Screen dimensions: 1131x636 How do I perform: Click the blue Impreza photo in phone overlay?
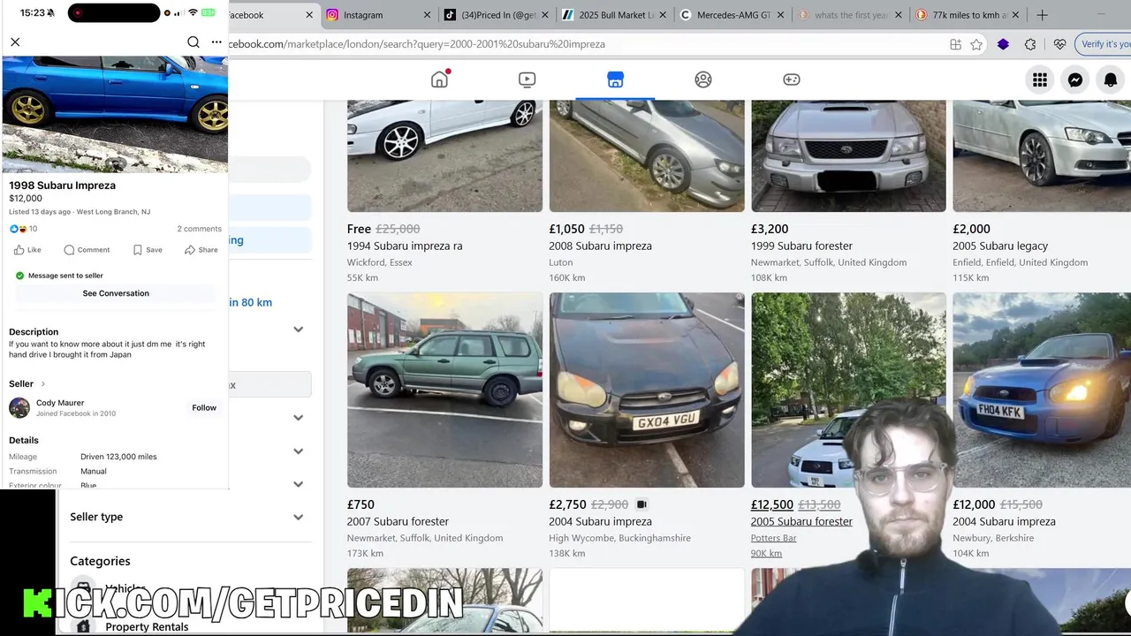(115, 114)
